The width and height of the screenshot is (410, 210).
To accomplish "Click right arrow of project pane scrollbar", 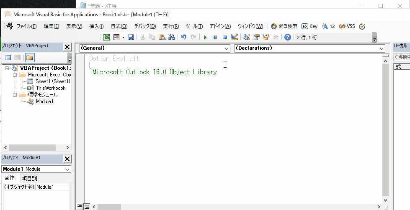I will pos(67,147).
